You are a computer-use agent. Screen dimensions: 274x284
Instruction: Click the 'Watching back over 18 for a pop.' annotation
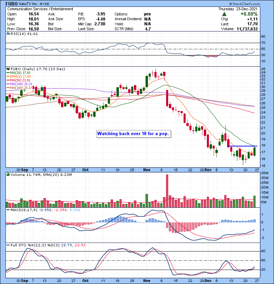point(134,134)
